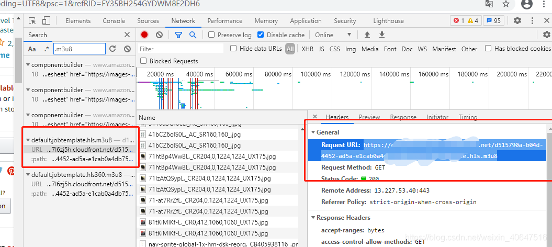Click the red record network log button
Screen dimensions: 552x247
click(x=144, y=35)
